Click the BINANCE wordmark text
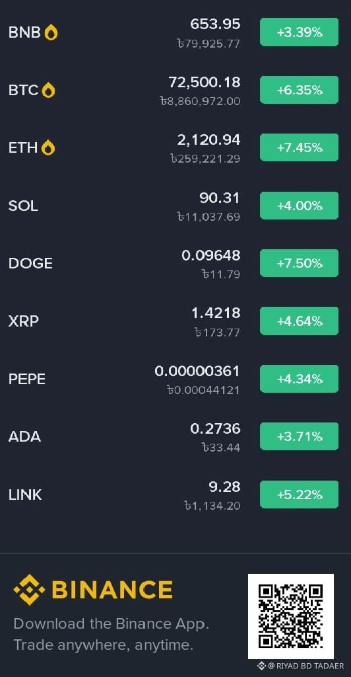 (x=112, y=590)
